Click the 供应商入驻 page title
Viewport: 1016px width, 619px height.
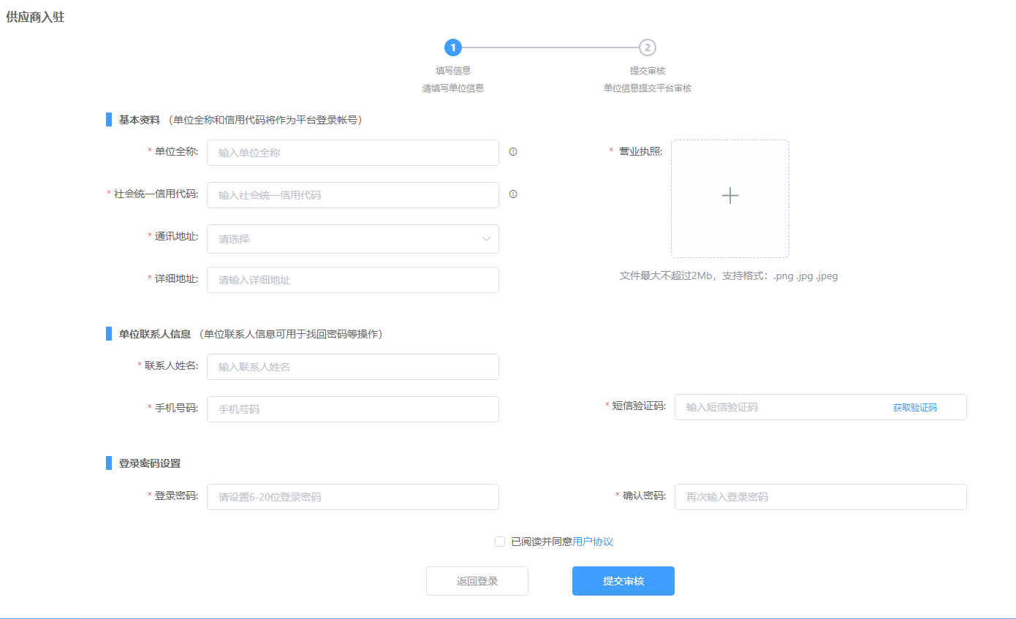pos(35,17)
